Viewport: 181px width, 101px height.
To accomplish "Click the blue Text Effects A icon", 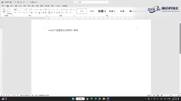I will coord(31,12).
